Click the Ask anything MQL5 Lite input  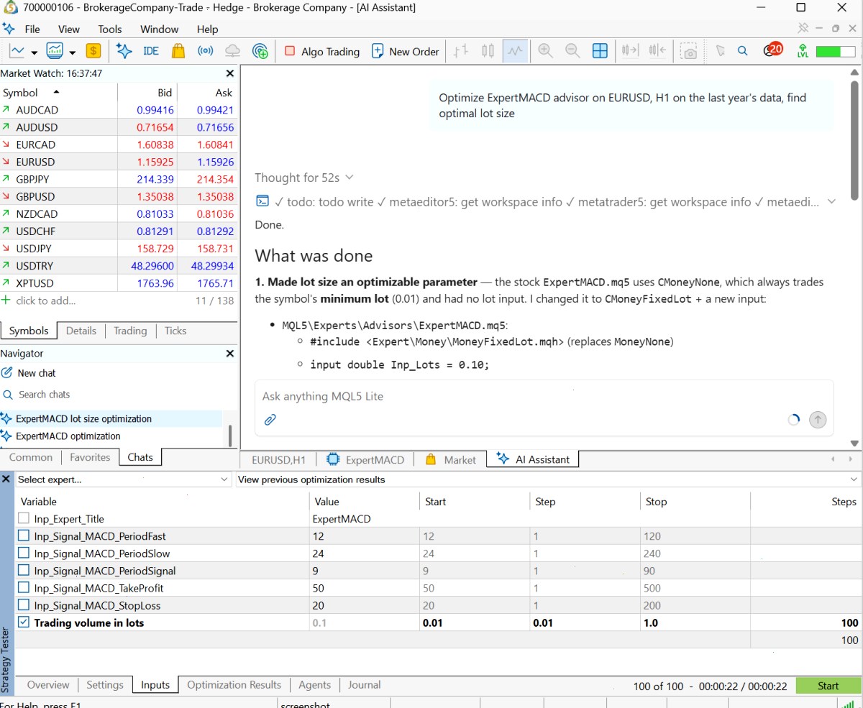click(x=518, y=396)
